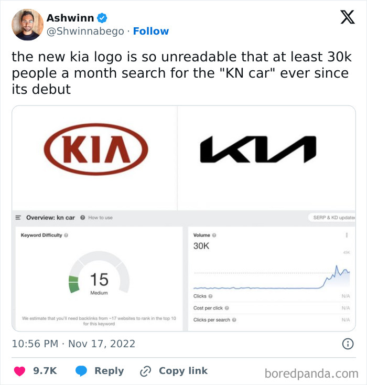
Task: Click the Clicks per search help icon
Action: 234,319
